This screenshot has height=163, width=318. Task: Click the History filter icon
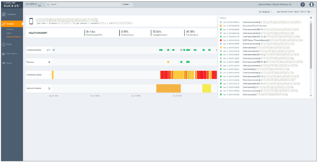coord(311,18)
